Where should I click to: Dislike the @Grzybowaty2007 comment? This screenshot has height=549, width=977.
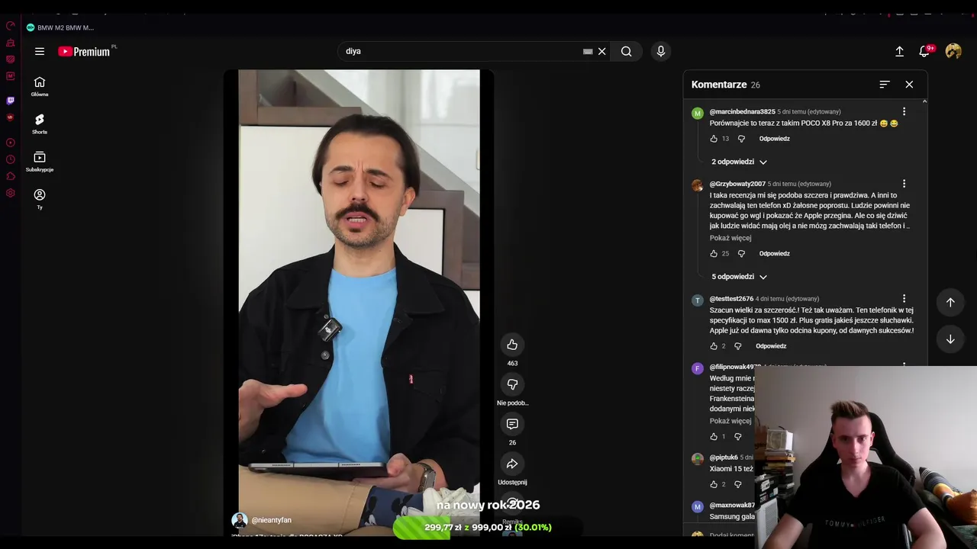click(741, 254)
